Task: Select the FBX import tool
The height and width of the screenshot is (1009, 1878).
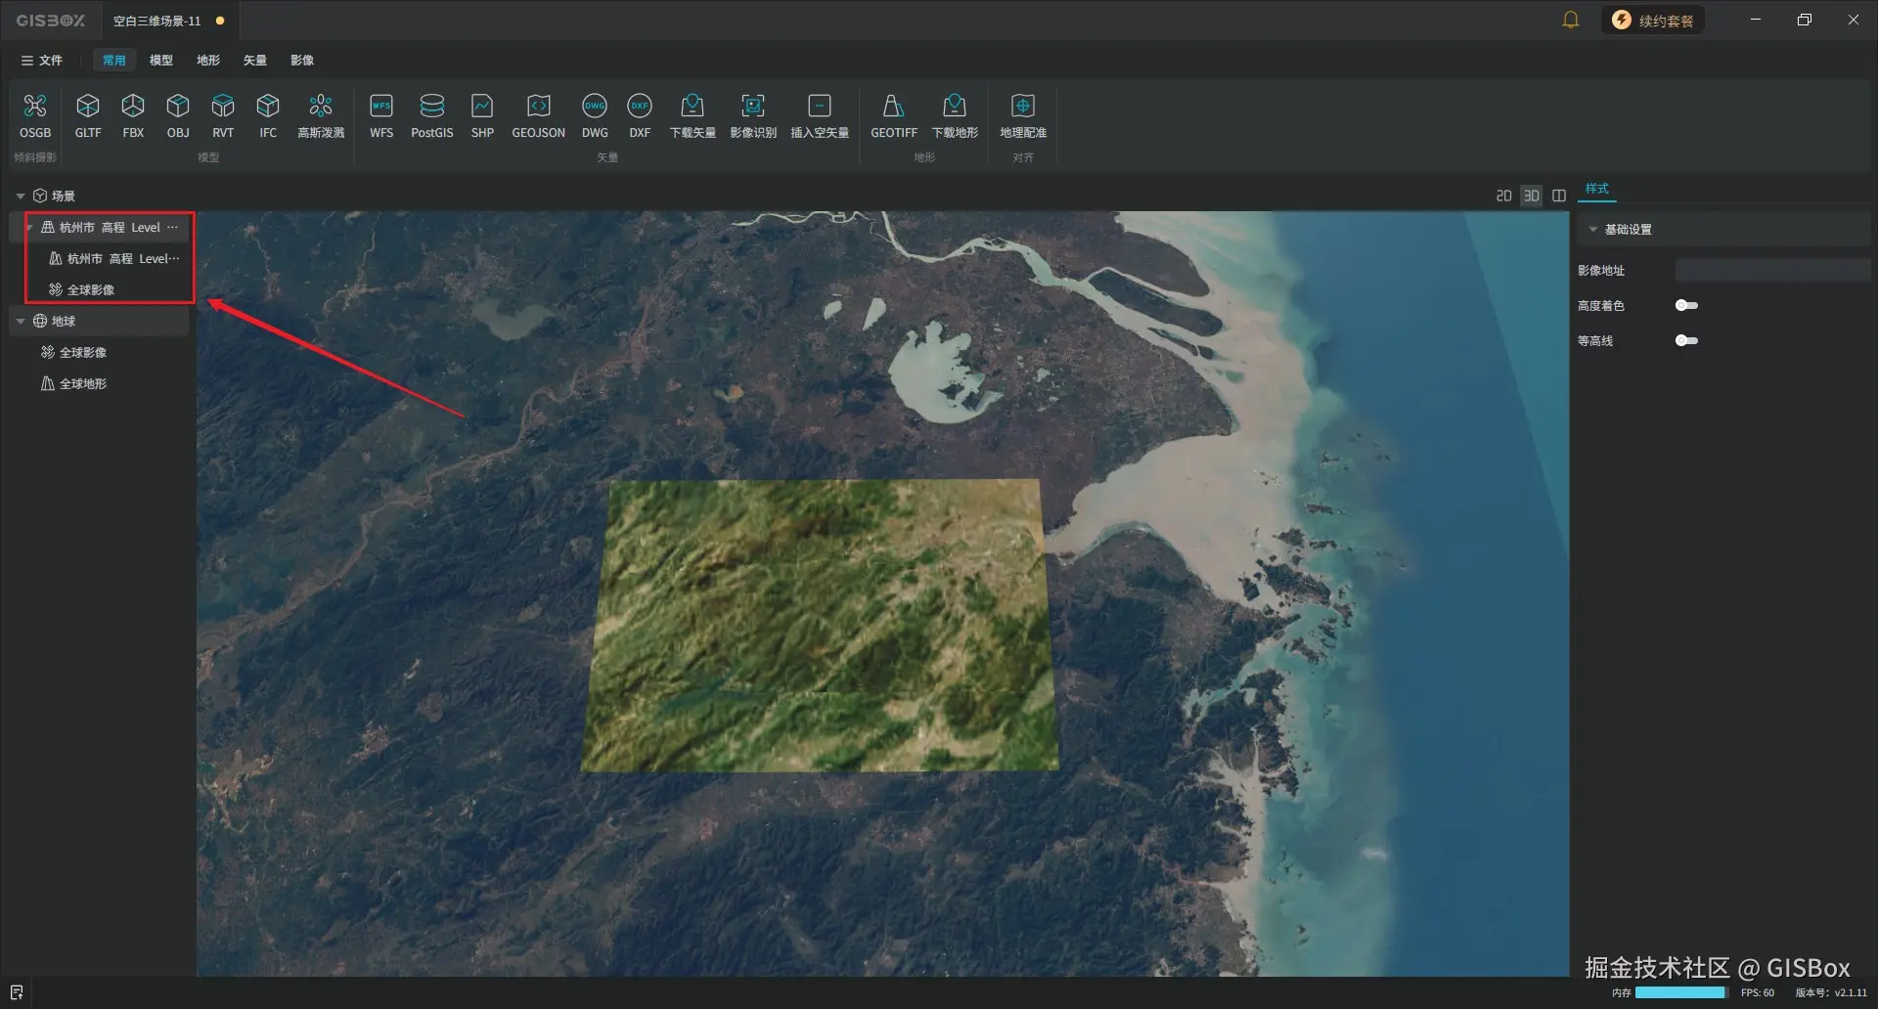Action: (x=133, y=115)
